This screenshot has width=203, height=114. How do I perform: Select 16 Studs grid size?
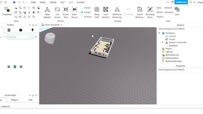pos(86,17)
